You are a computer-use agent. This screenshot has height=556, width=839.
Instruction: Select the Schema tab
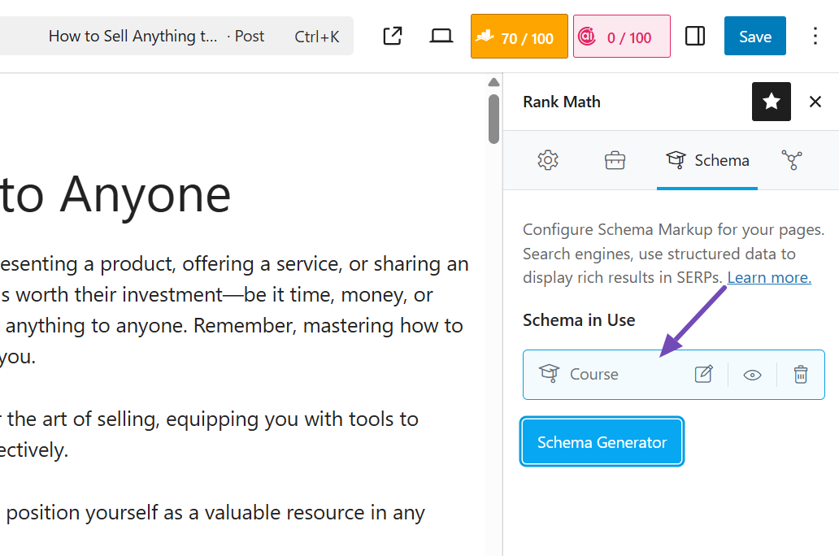pos(707,160)
